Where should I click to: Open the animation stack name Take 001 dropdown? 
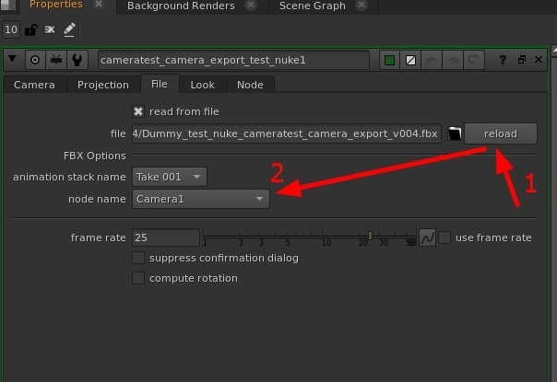(x=170, y=177)
